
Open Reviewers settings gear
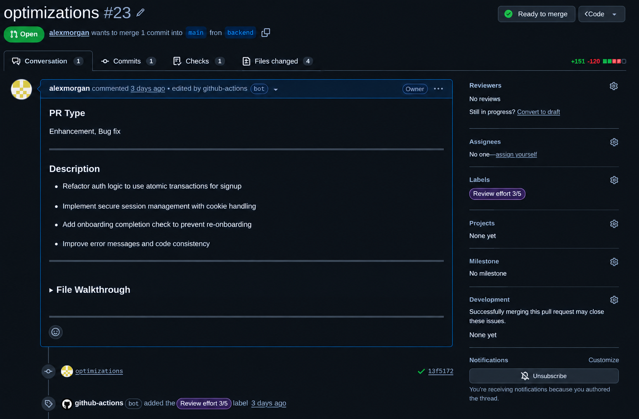click(x=614, y=86)
